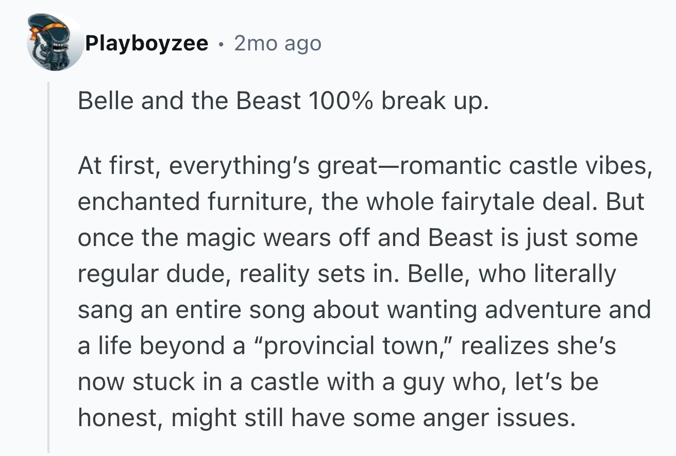
Task: Click the word 100% in the first line
Action: point(342,101)
